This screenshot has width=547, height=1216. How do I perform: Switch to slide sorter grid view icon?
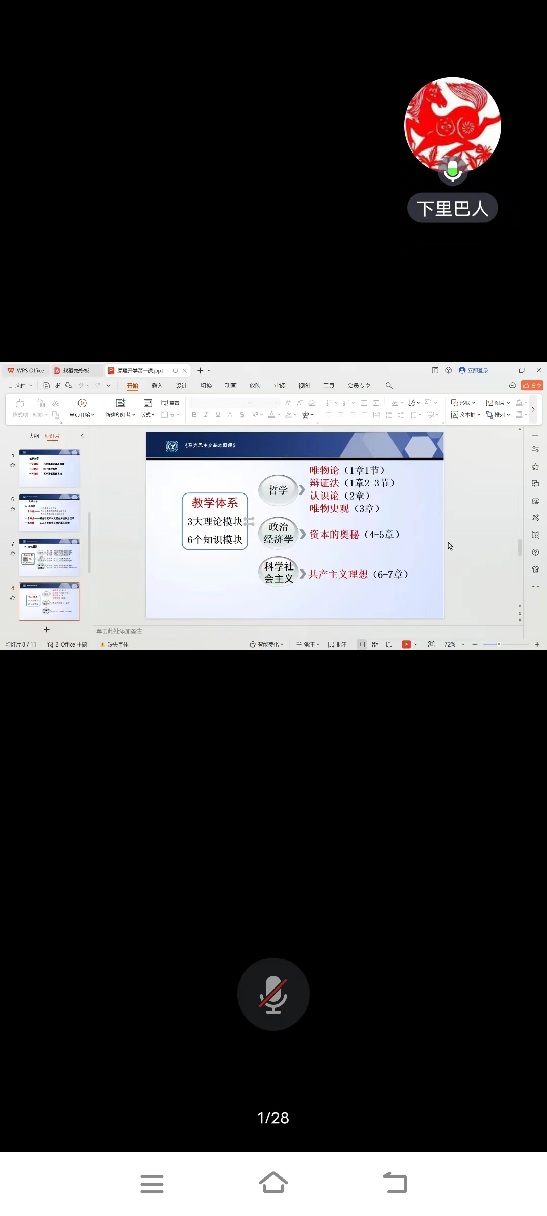tap(375, 644)
